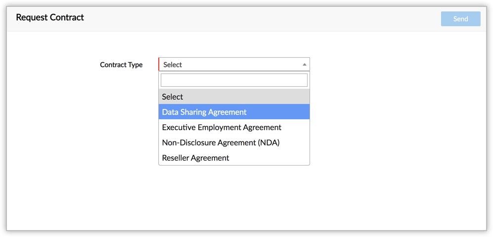Click the grey highlighted Select row
493x237 pixels.
click(234, 97)
